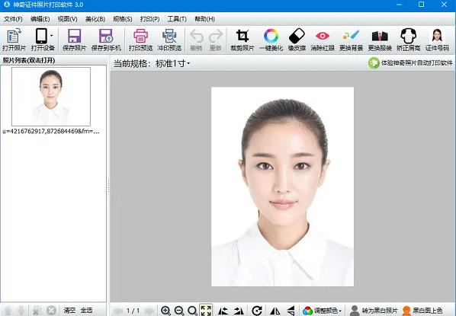
Task: Toggle 转为黑白照片 black-and-white conversion
Action: tap(374, 311)
